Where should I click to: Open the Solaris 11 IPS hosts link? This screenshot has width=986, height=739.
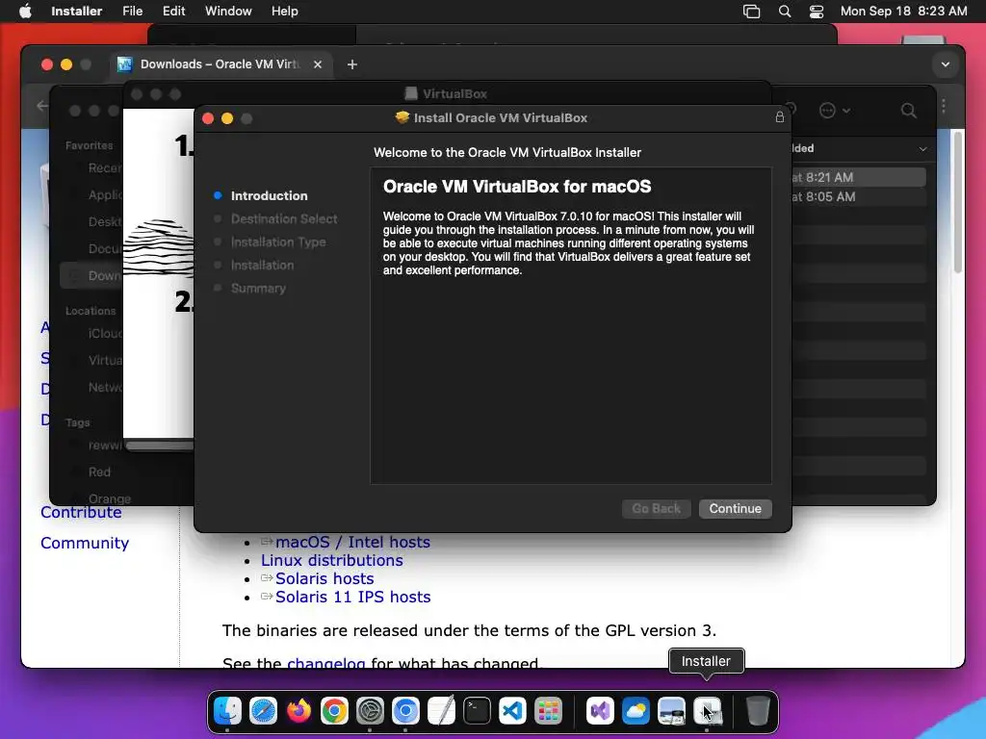[352, 597]
